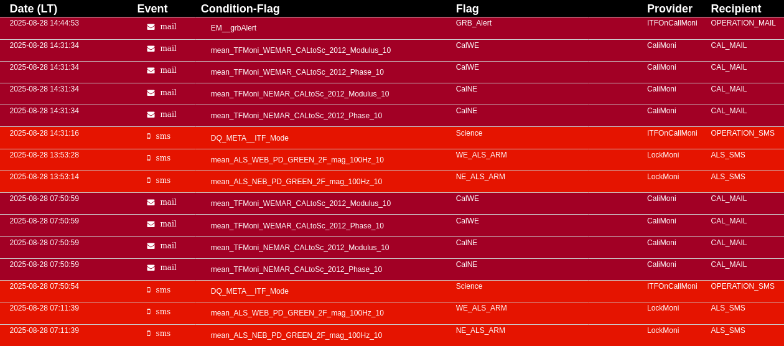
Task: Click the 14:31:16 OPERATION_SMS recipient cell
Action: coord(742,133)
